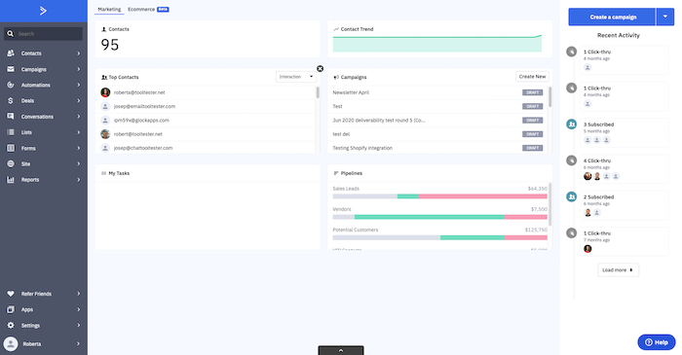Image resolution: width=682 pixels, height=355 pixels.
Task: Click the 4 Click-thru activity icon
Action: click(x=572, y=160)
